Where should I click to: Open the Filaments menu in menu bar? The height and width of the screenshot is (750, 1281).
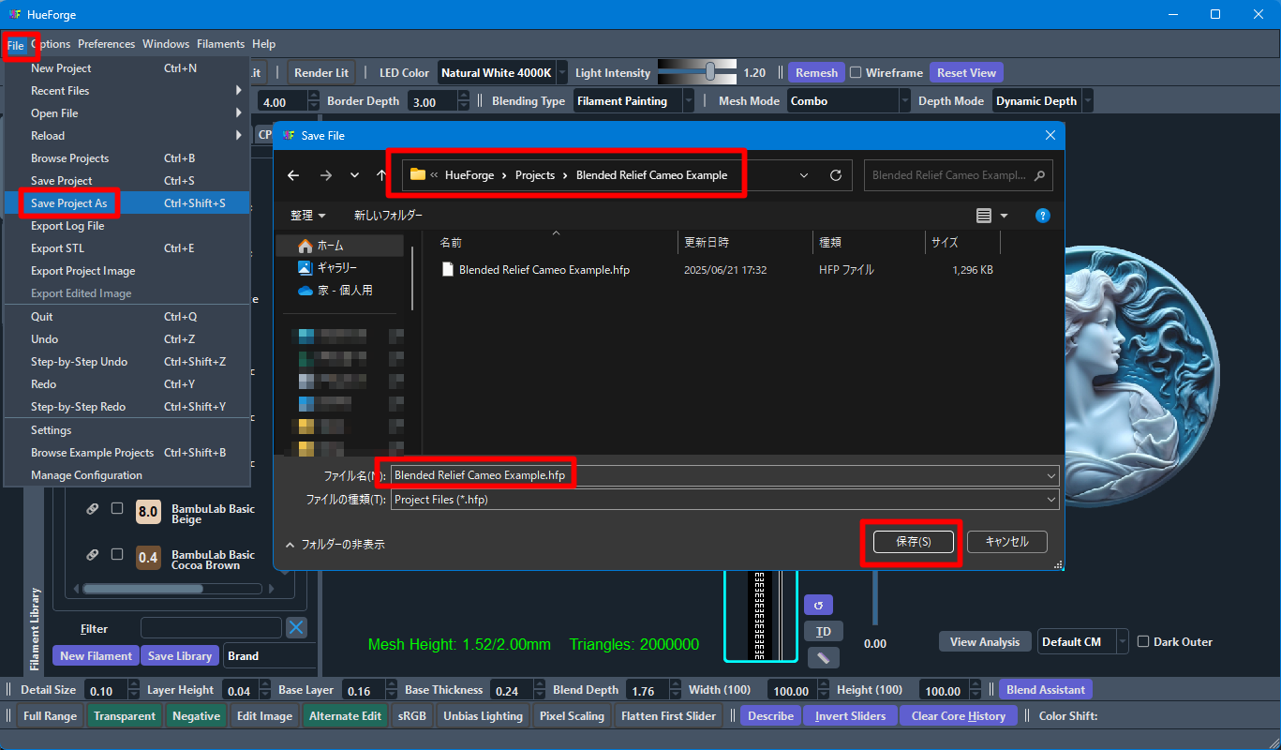[220, 44]
